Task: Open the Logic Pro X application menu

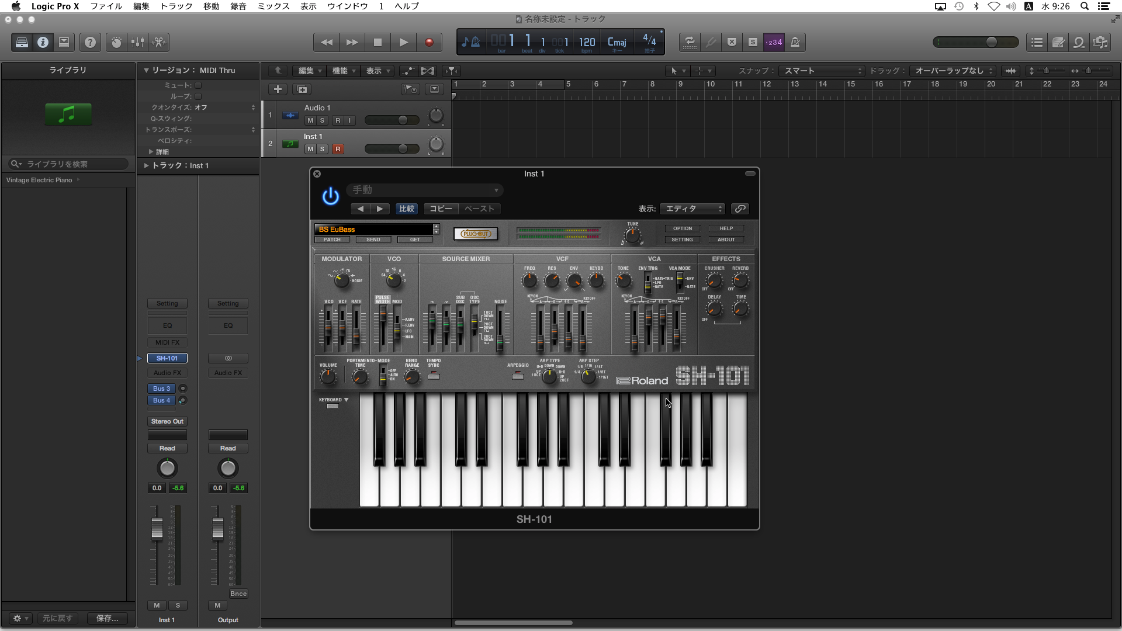Action: [x=55, y=6]
